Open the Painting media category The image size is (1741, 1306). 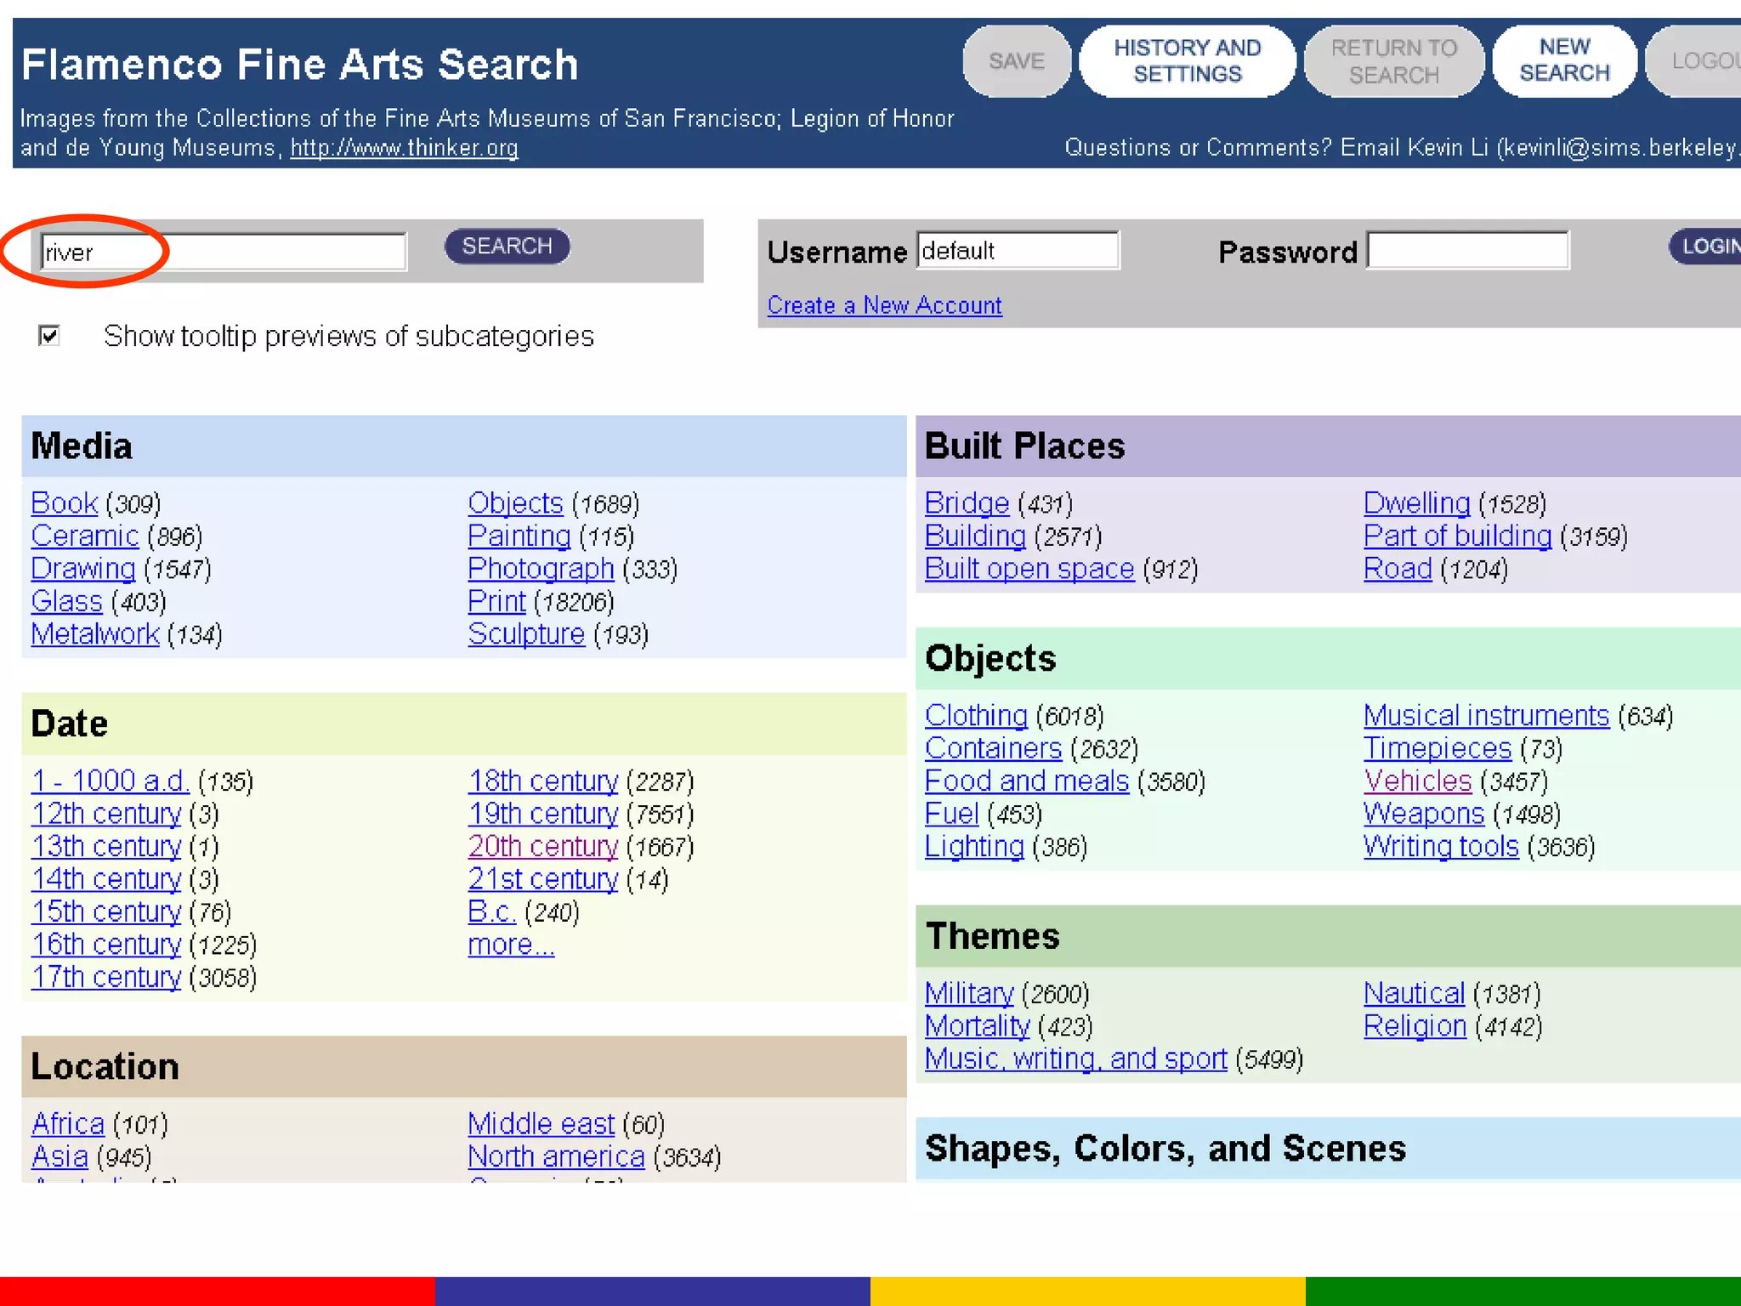click(519, 537)
